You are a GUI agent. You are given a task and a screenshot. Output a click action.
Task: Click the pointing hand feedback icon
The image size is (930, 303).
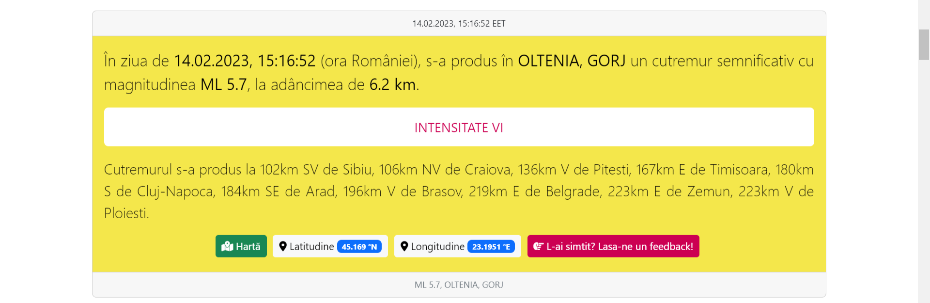[538, 246]
